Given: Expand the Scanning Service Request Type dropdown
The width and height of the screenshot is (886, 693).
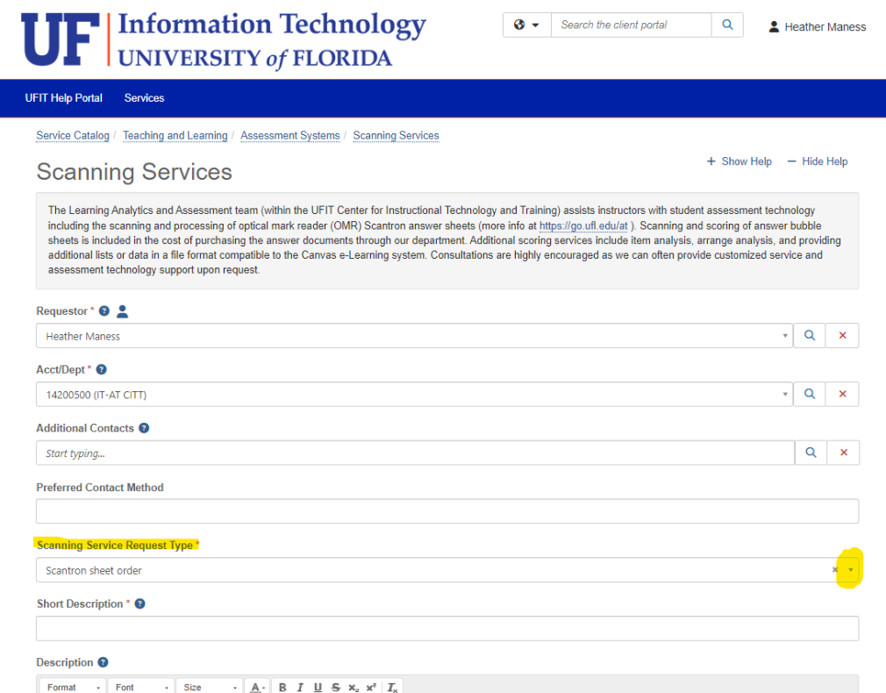Looking at the screenshot, I should pos(850,570).
